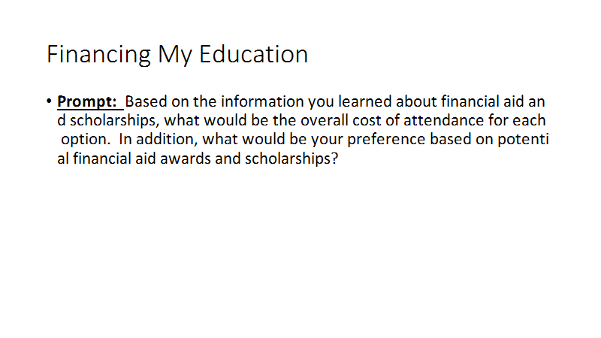Click "financial aid" in the first line
This screenshot has width=601, height=338.
coord(482,101)
